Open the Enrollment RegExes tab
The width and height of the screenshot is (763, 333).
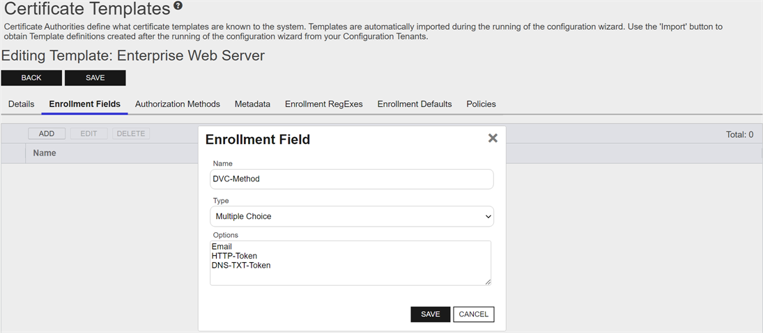324,104
